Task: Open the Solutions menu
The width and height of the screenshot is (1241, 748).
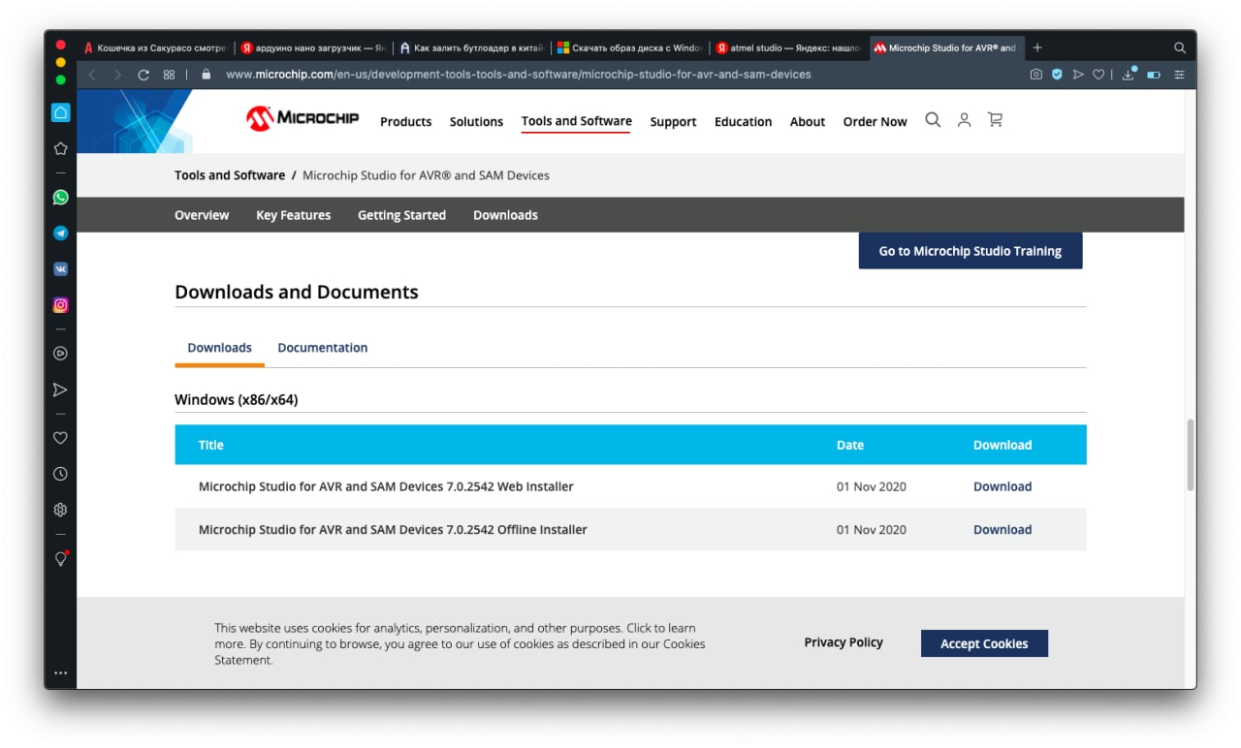Action: click(476, 121)
